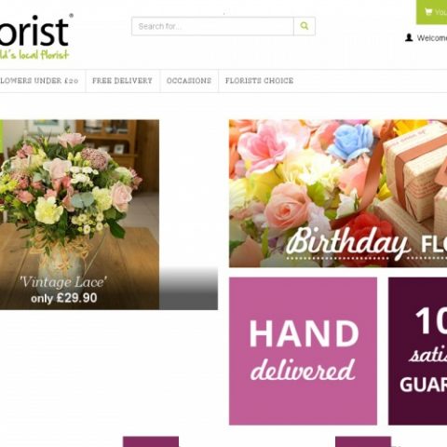Click the dark purple satisfaction guarantee tile
This screenshot has width=447, height=447.
tap(418, 351)
